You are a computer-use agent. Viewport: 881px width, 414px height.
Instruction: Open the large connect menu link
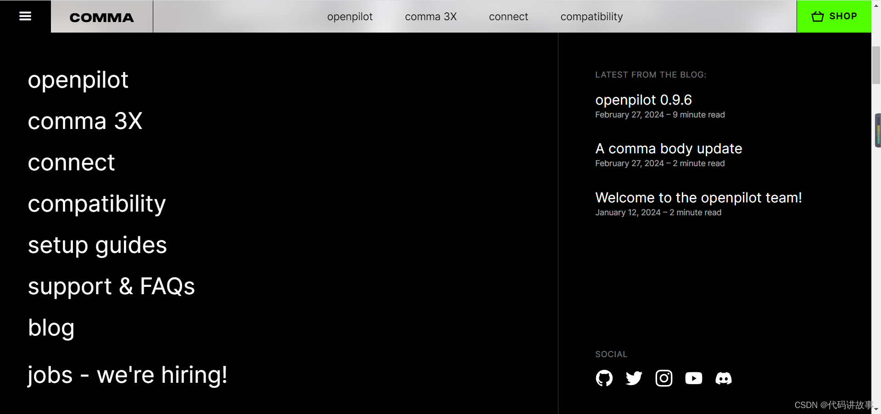[71, 162]
